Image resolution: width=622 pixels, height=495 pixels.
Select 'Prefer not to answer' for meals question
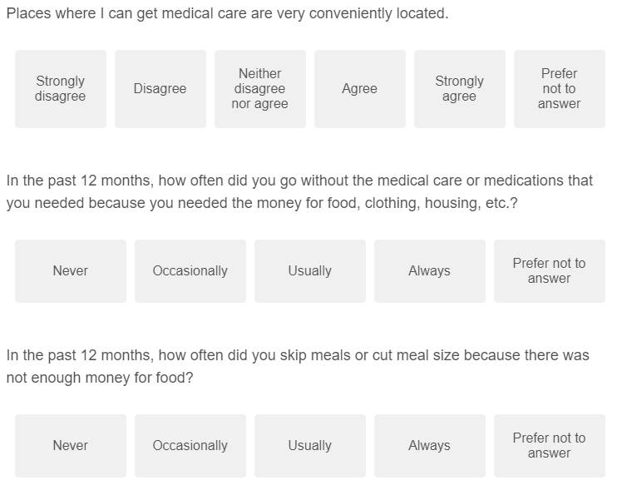tap(550, 446)
